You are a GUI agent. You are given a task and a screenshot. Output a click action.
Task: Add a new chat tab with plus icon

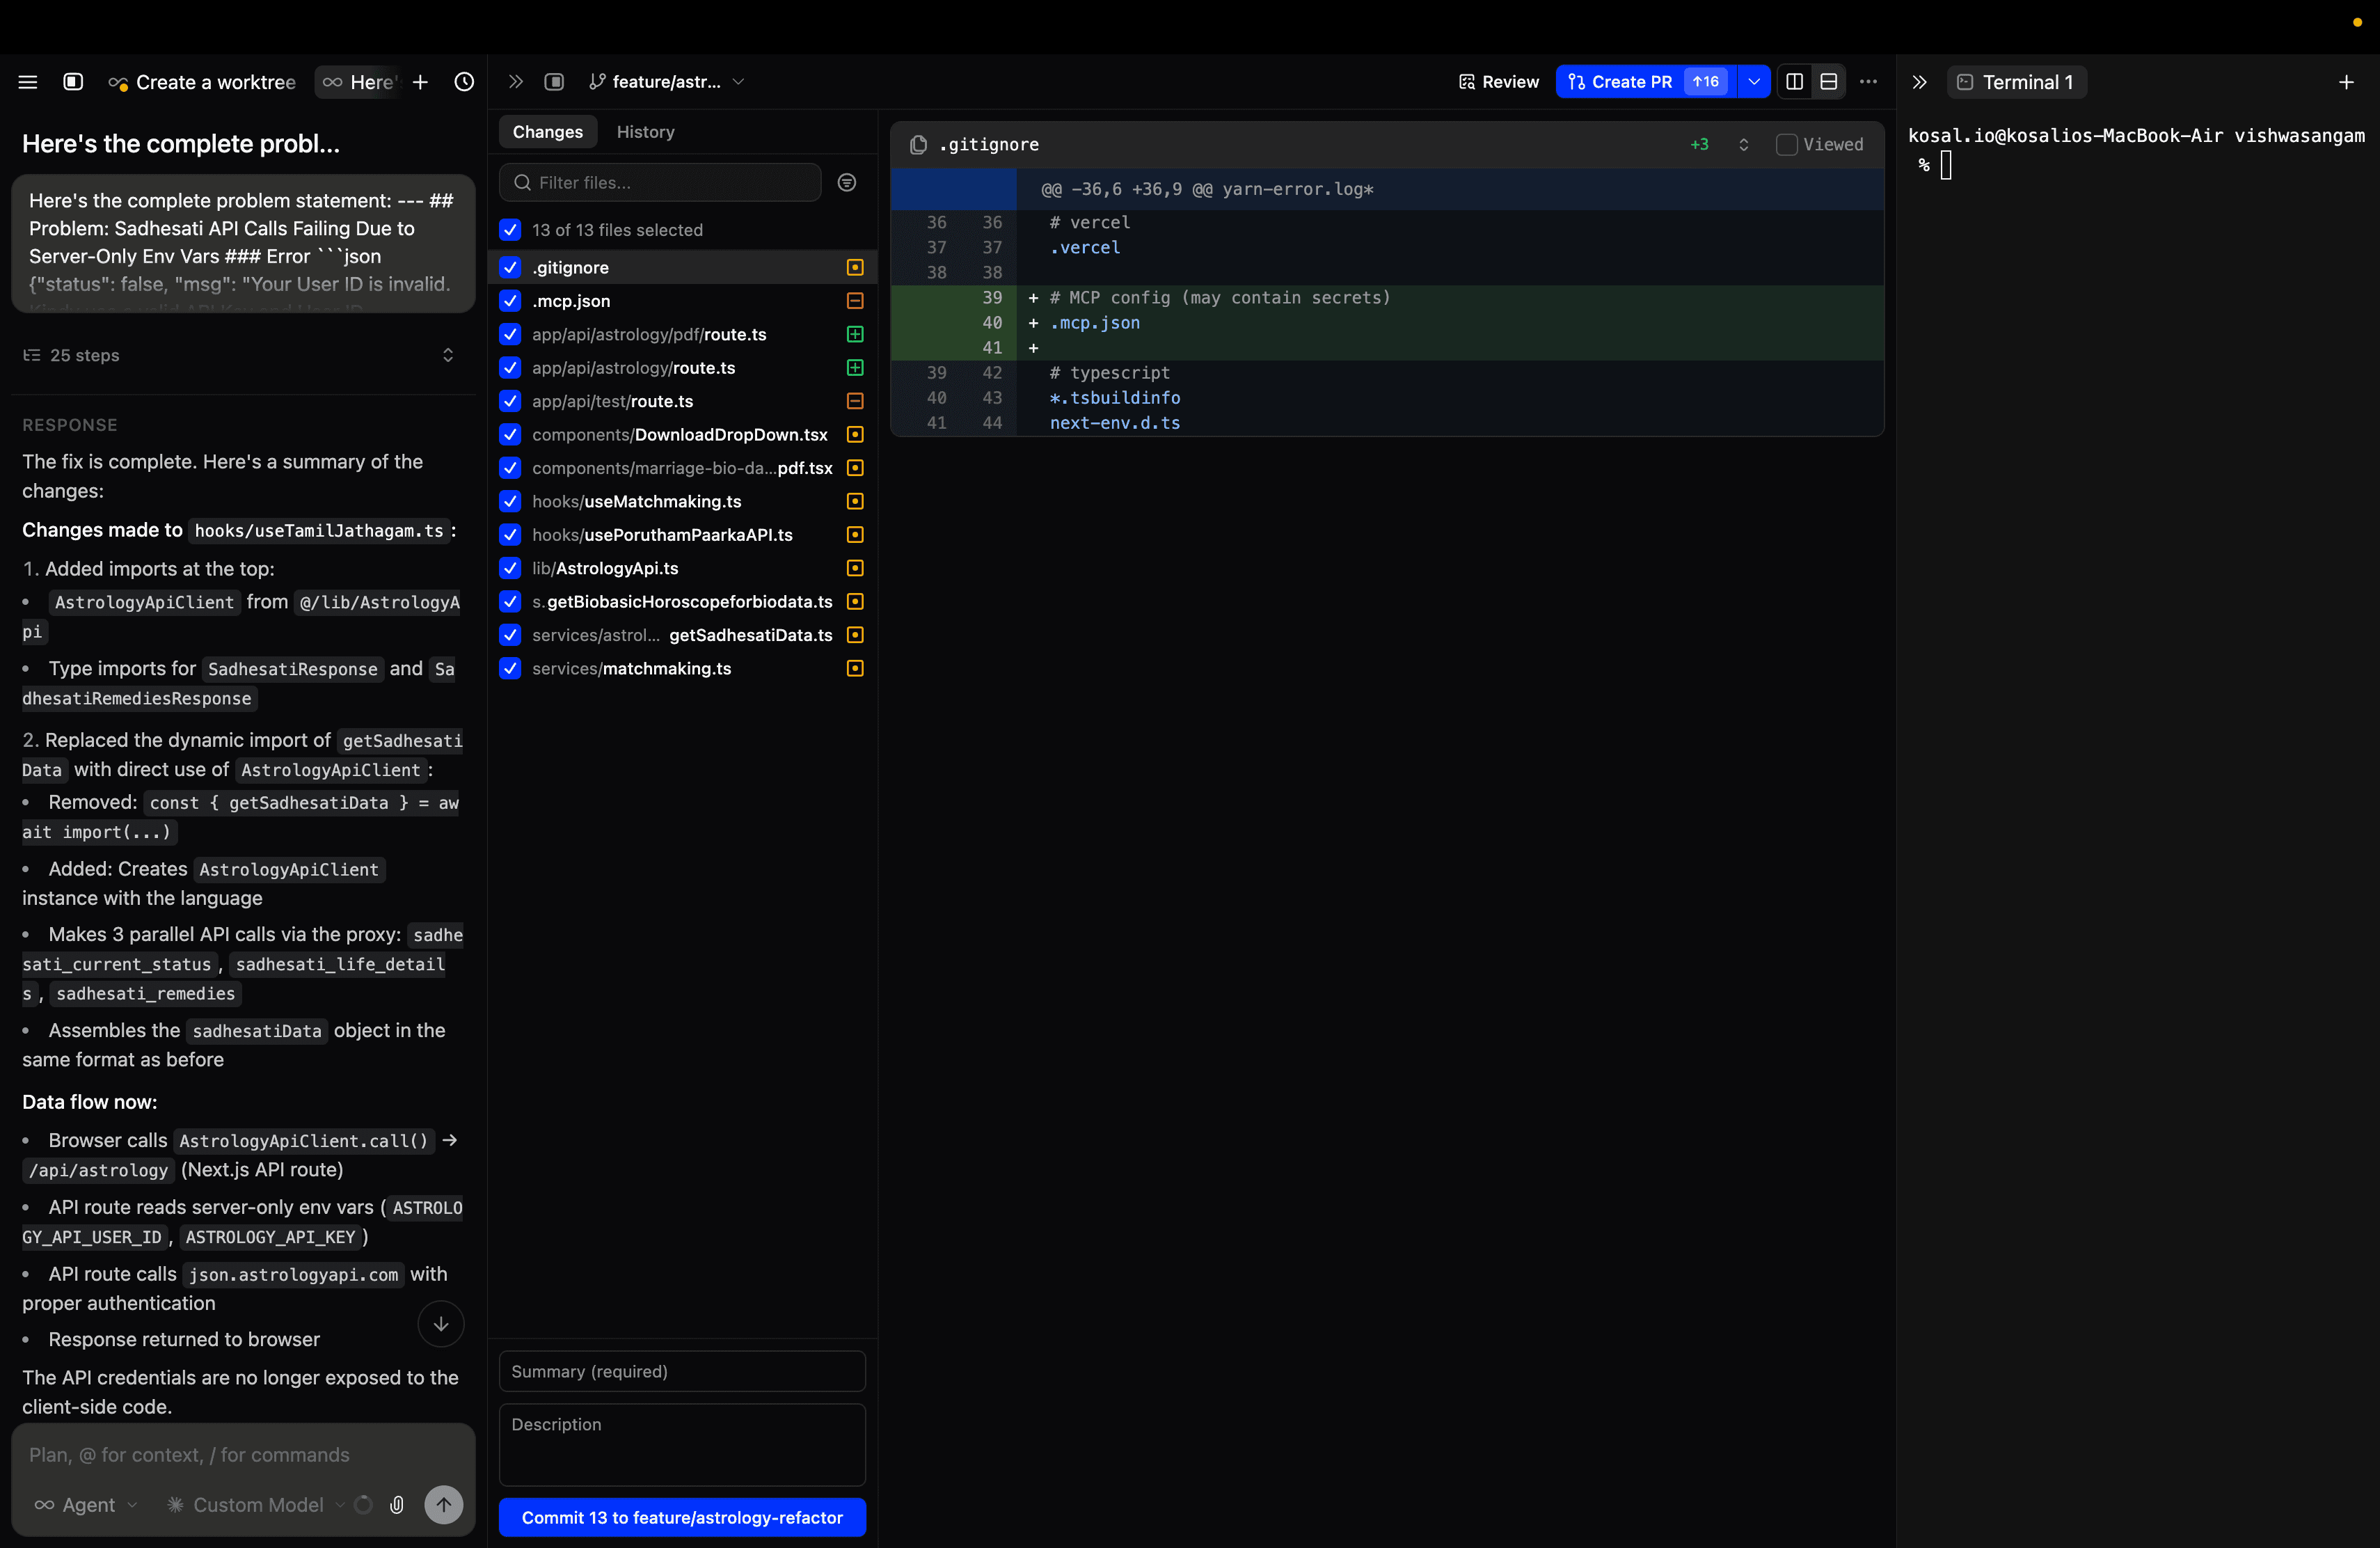point(421,82)
